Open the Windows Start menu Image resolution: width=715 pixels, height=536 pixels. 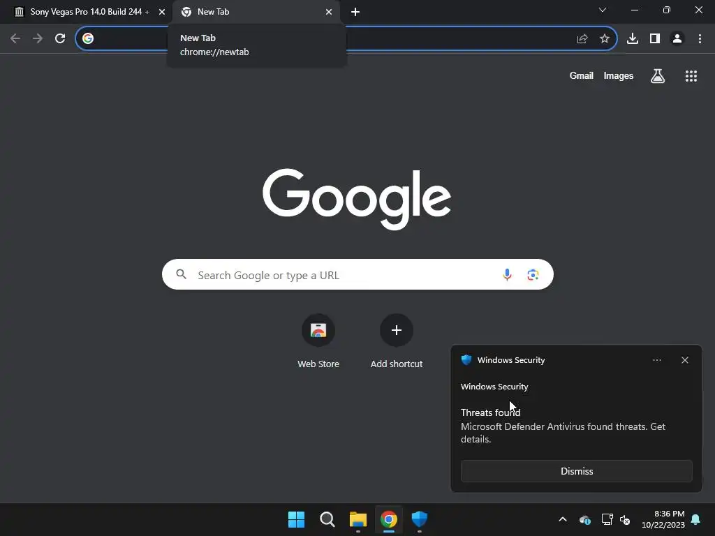tap(296, 519)
